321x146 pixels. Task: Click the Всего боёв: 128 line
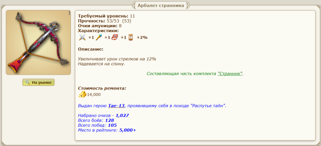96,120
